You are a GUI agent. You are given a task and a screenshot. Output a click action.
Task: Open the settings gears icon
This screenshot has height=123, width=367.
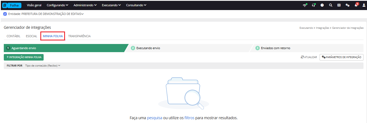pos(347,5)
